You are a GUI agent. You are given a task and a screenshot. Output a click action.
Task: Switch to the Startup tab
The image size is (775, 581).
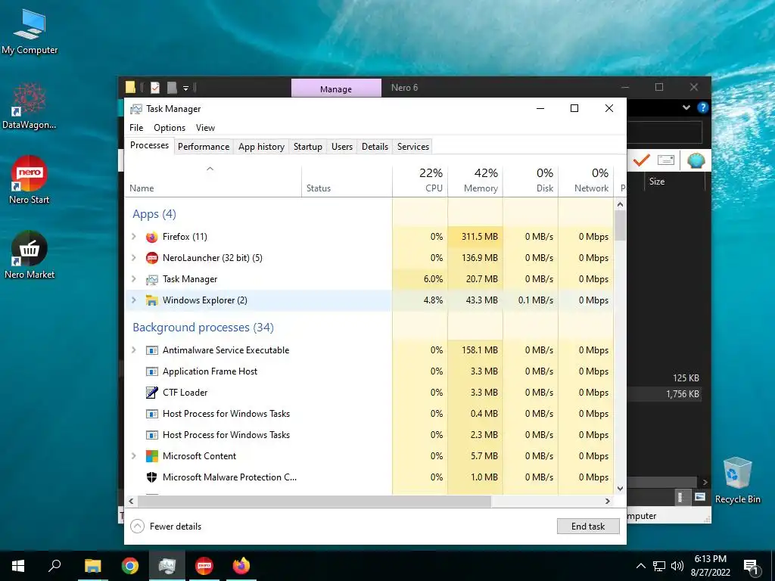[308, 147]
